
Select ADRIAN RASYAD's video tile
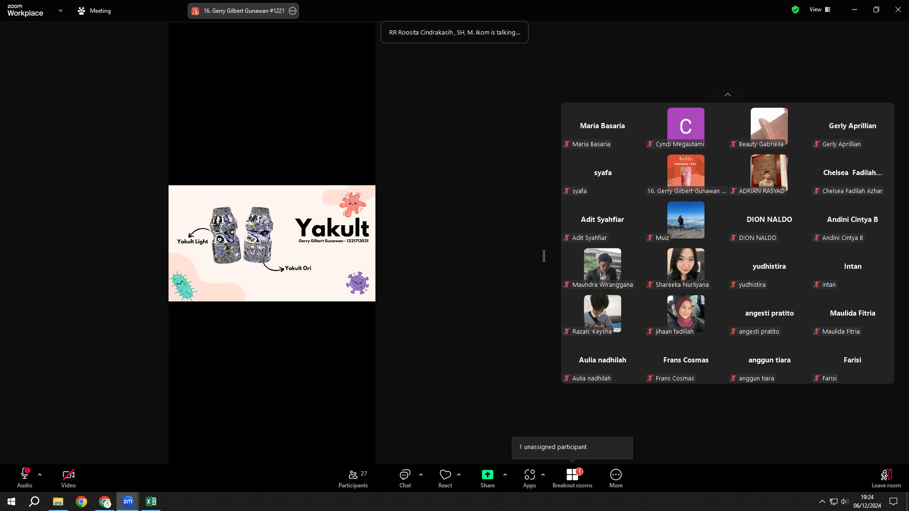[x=769, y=173]
